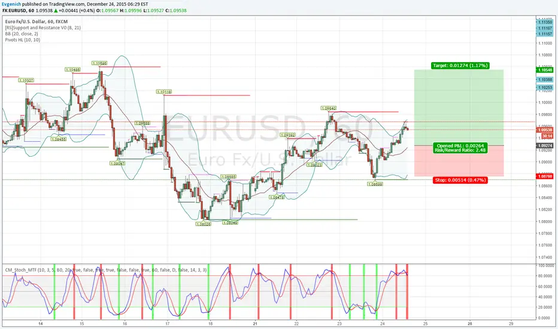Image resolution: width=558 pixels, height=329 pixels.
Task: Click the 1.10307 pivot high label
Action: coord(26,80)
